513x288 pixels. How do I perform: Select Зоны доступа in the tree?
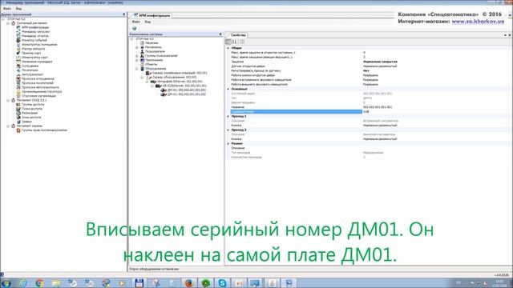[x=31, y=118]
